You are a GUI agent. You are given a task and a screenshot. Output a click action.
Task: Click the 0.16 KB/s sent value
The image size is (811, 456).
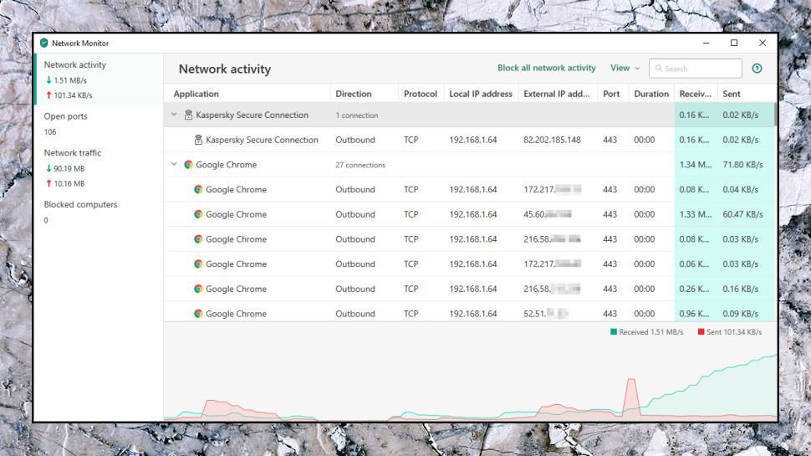(x=740, y=289)
